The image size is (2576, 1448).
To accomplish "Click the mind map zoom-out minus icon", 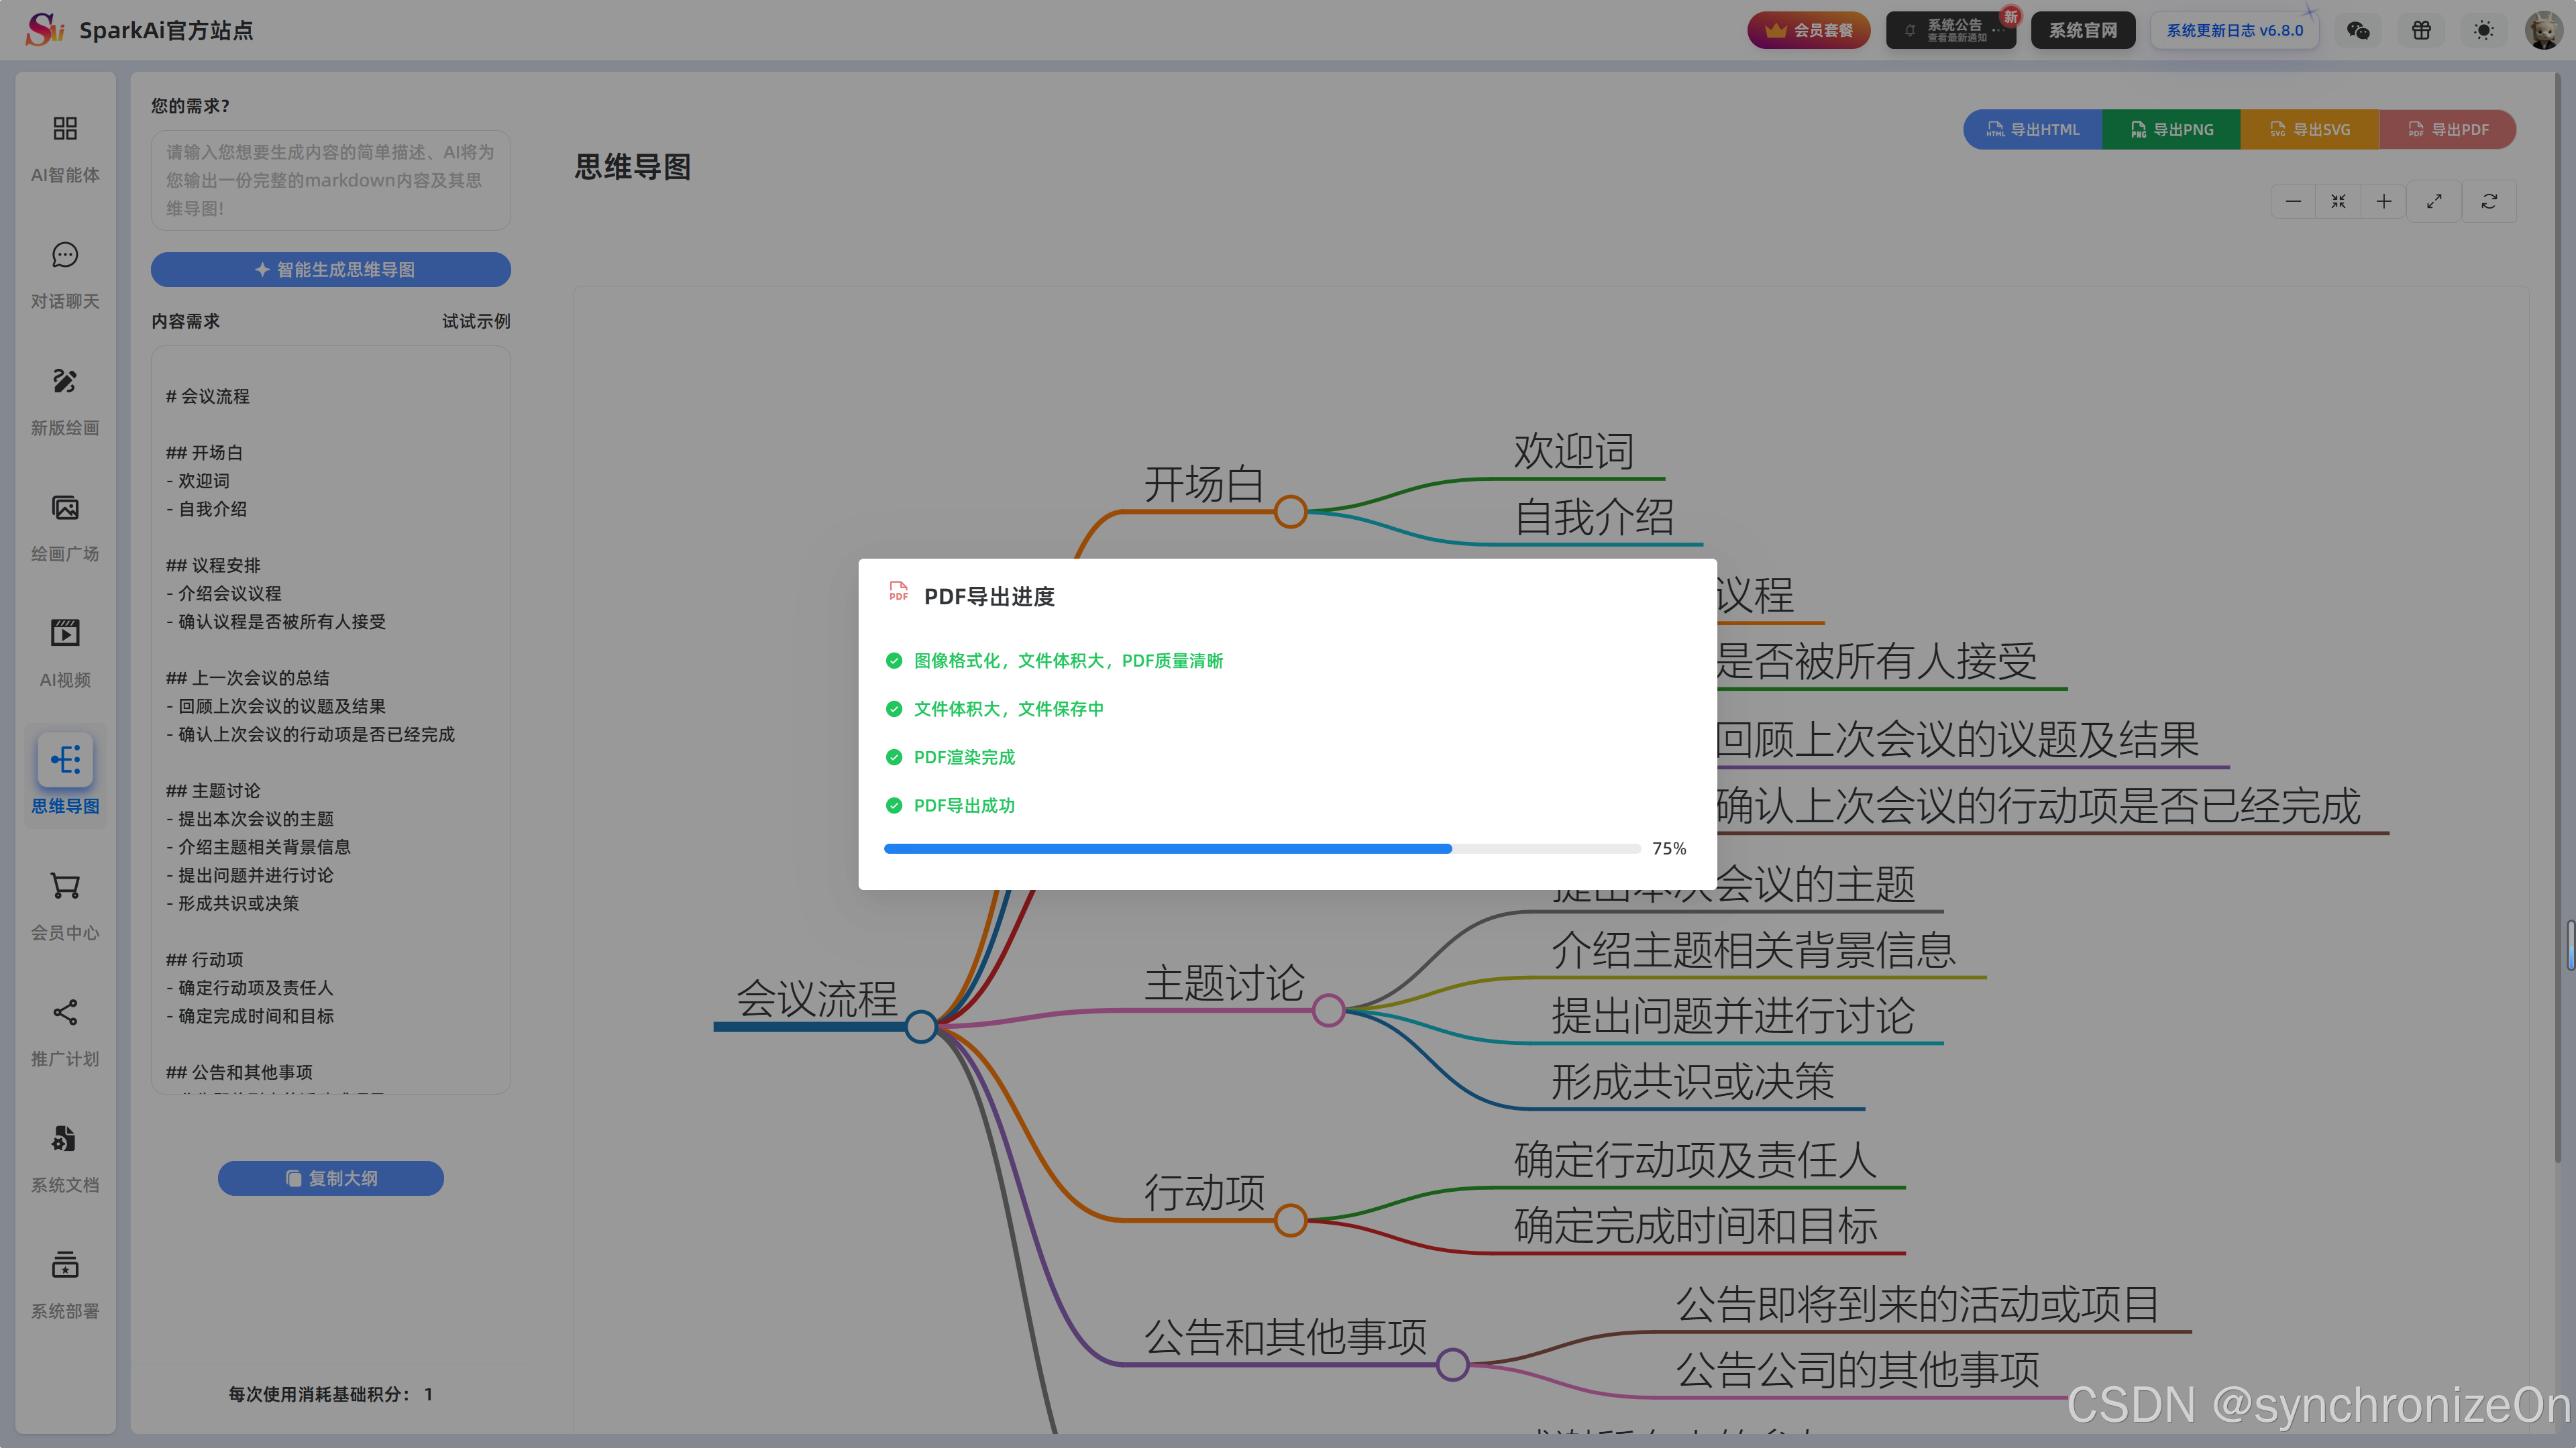I will [2293, 202].
